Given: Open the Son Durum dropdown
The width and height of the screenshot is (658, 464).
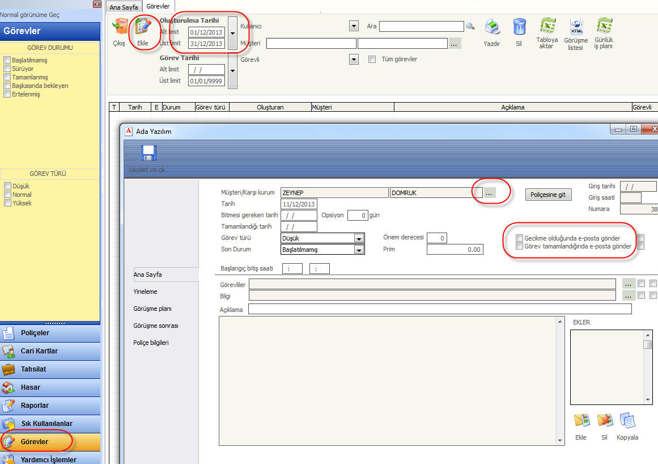Looking at the screenshot, I should (358, 250).
